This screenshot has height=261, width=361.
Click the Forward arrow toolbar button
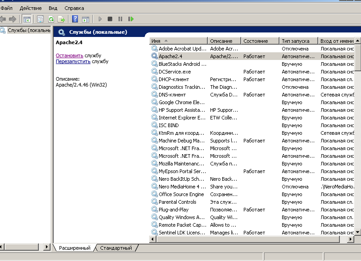click(13, 19)
